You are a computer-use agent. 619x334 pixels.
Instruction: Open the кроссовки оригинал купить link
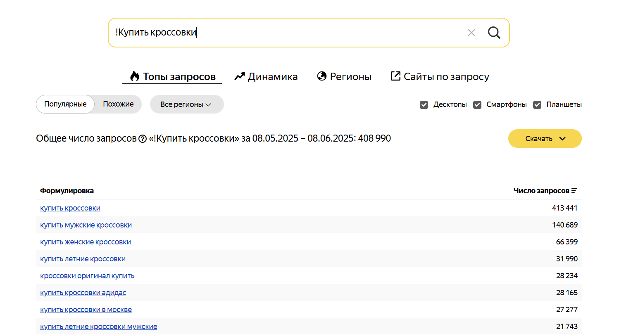tap(87, 276)
